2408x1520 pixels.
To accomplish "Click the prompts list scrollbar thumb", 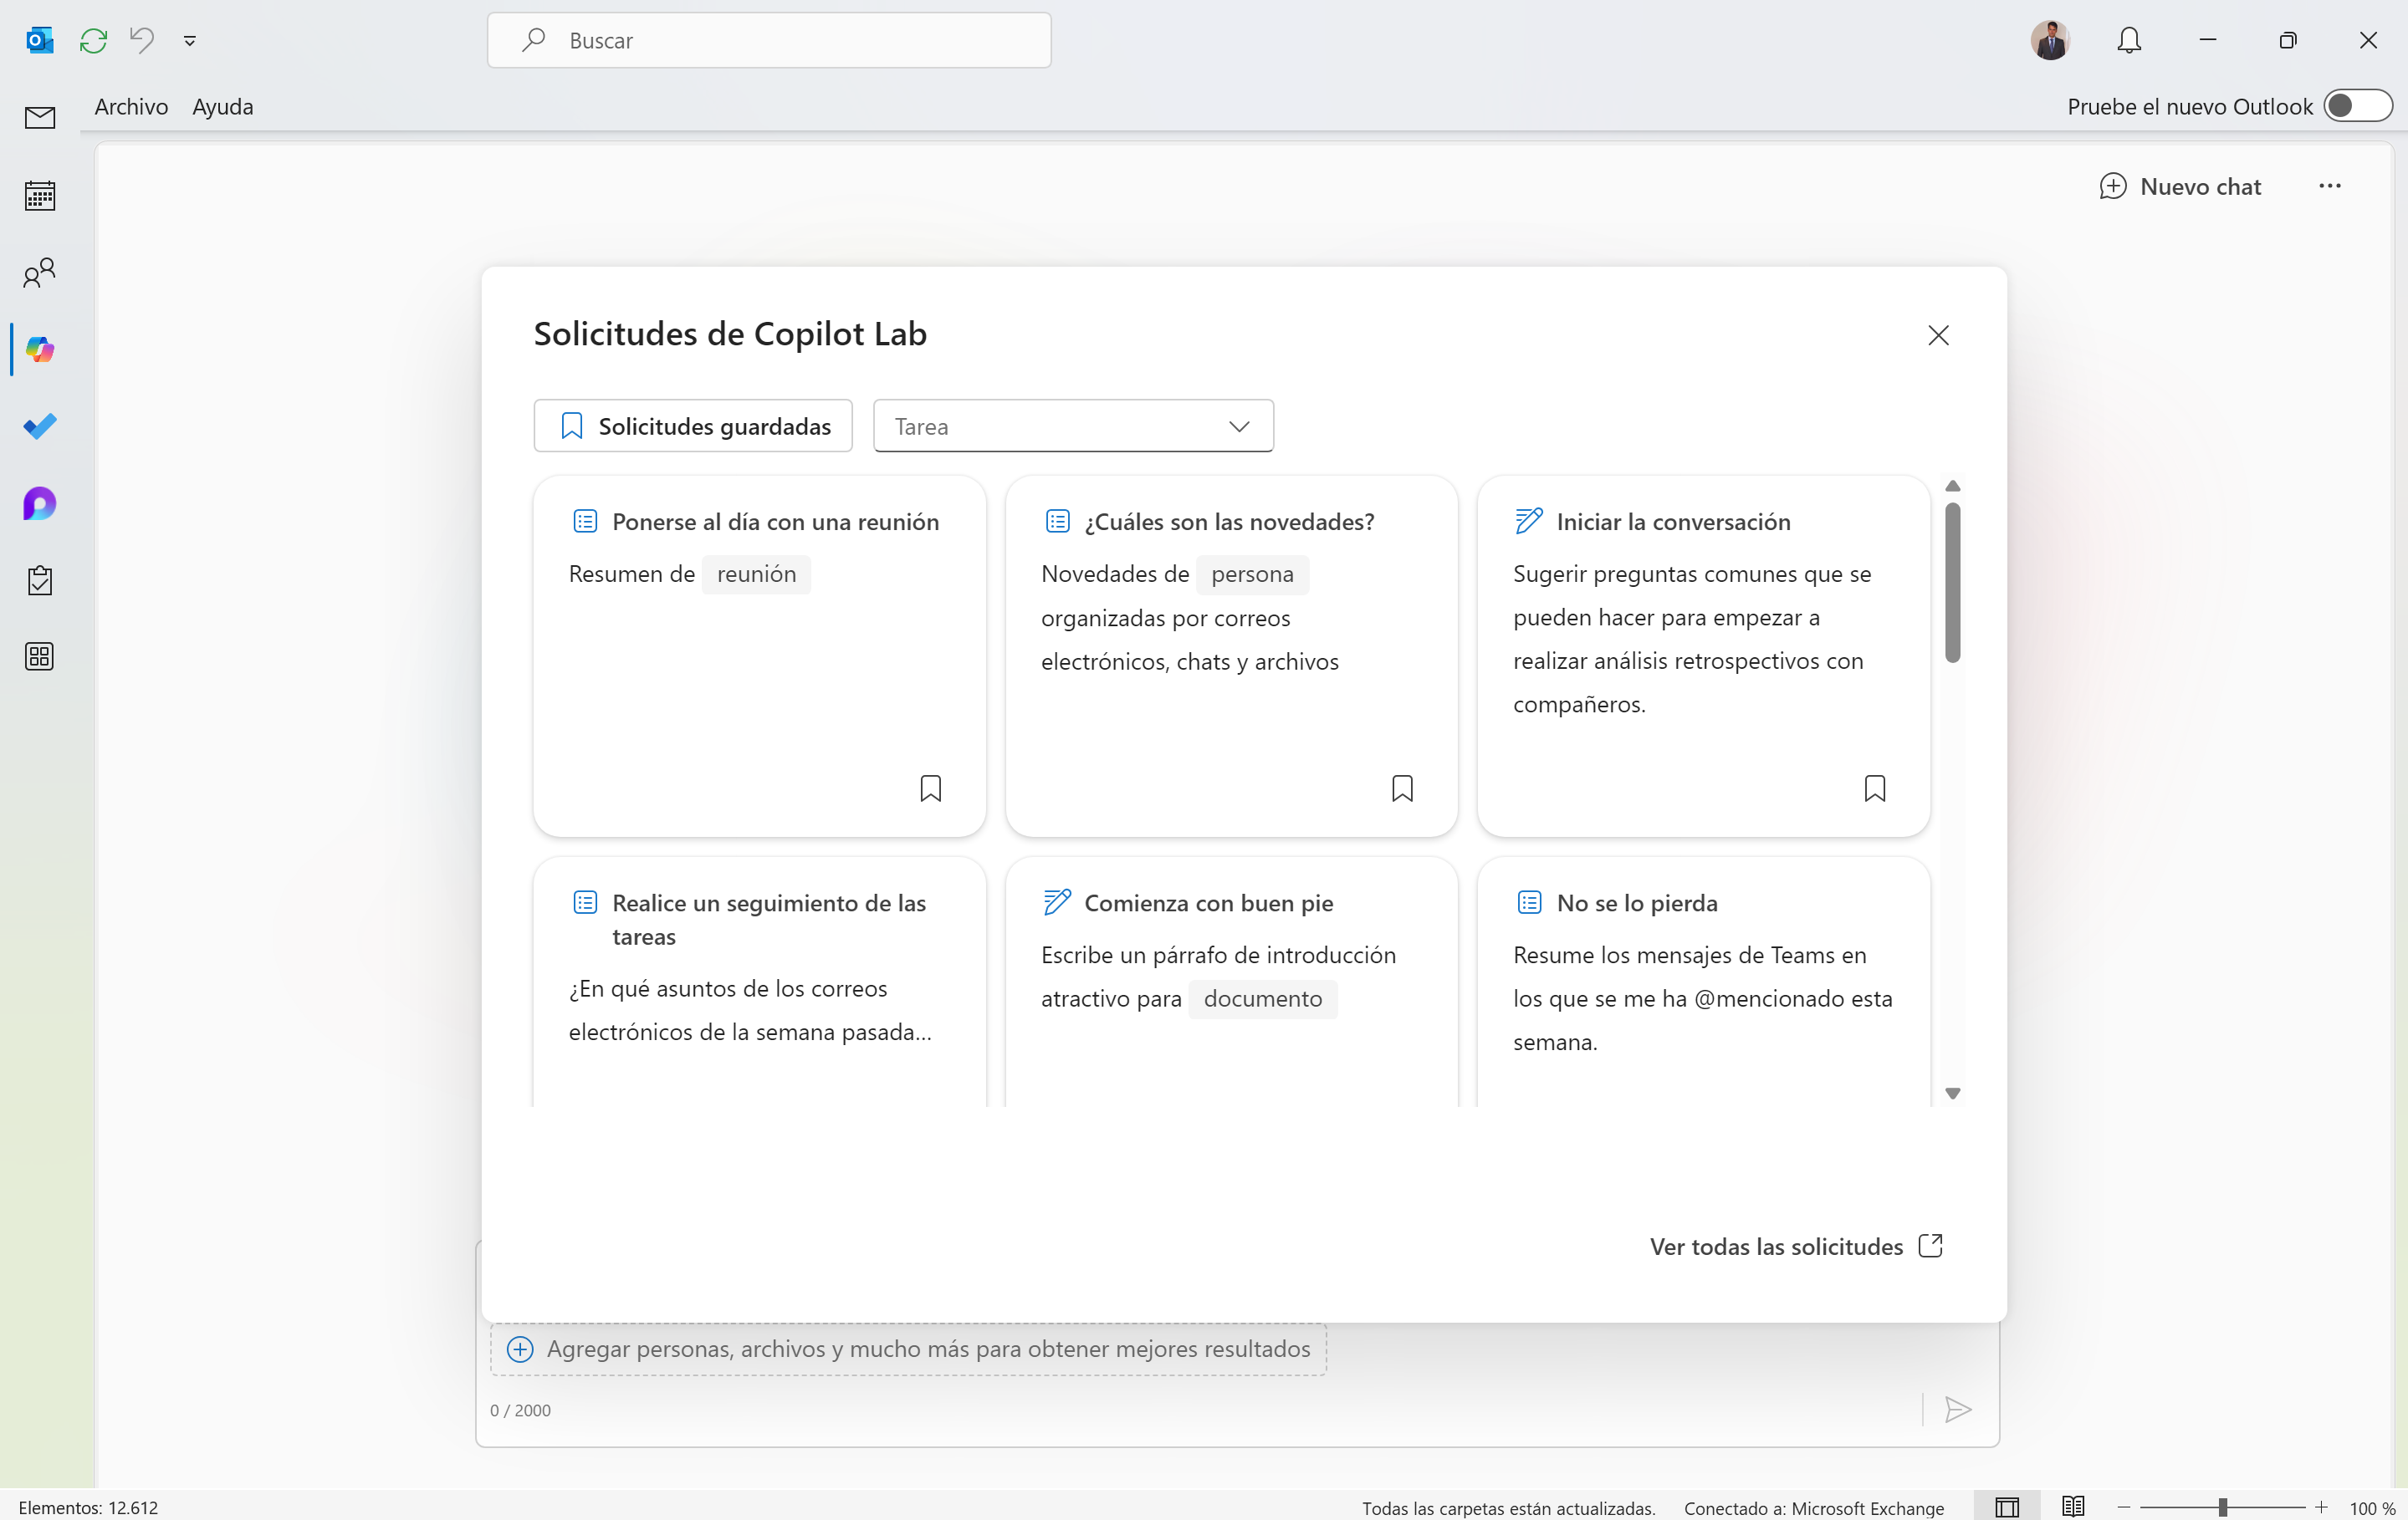I will [1952, 583].
